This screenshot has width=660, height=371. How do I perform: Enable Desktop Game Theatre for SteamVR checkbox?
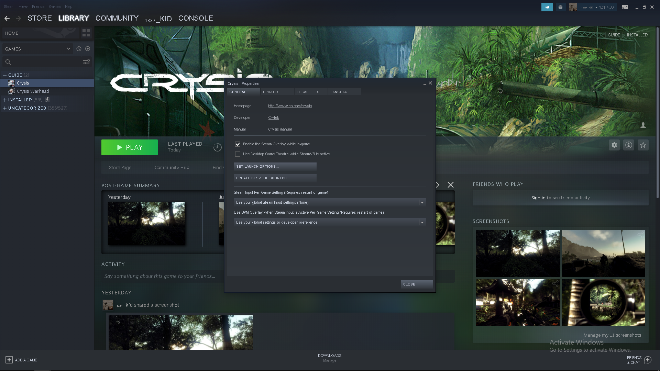tap(238, 154)
